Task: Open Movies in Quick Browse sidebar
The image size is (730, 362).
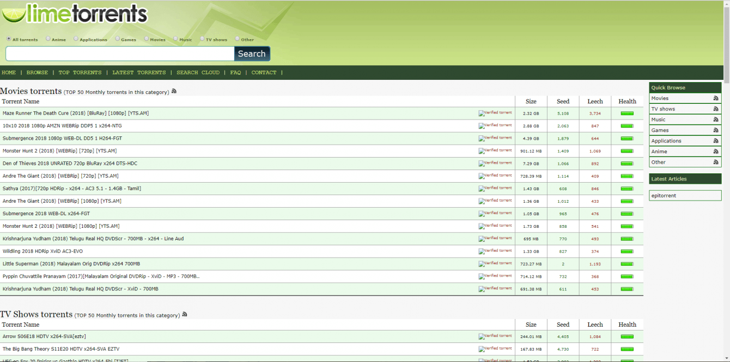Action: [660, 98]
